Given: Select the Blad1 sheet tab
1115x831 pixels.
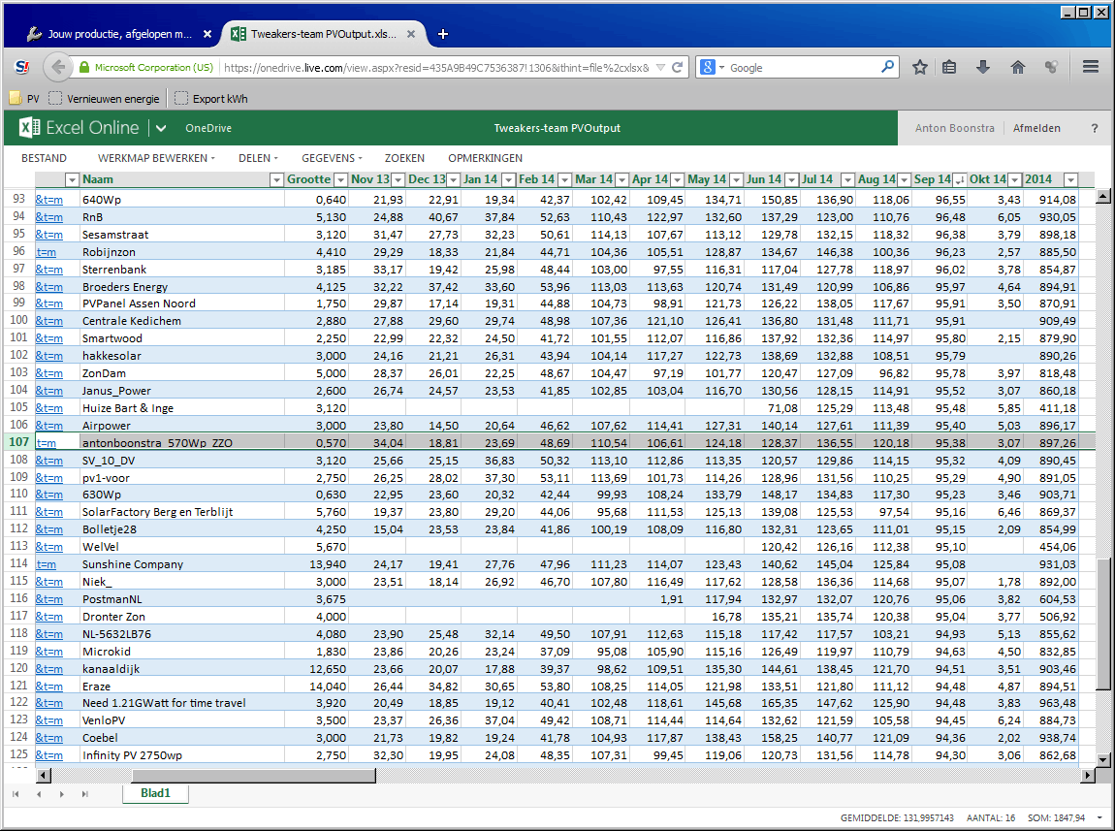Looking at the screenshot, I should pos(155,793).
